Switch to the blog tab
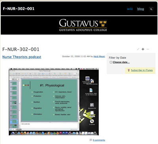The height and width of the screenshot is (144, 158). (141, 9)
